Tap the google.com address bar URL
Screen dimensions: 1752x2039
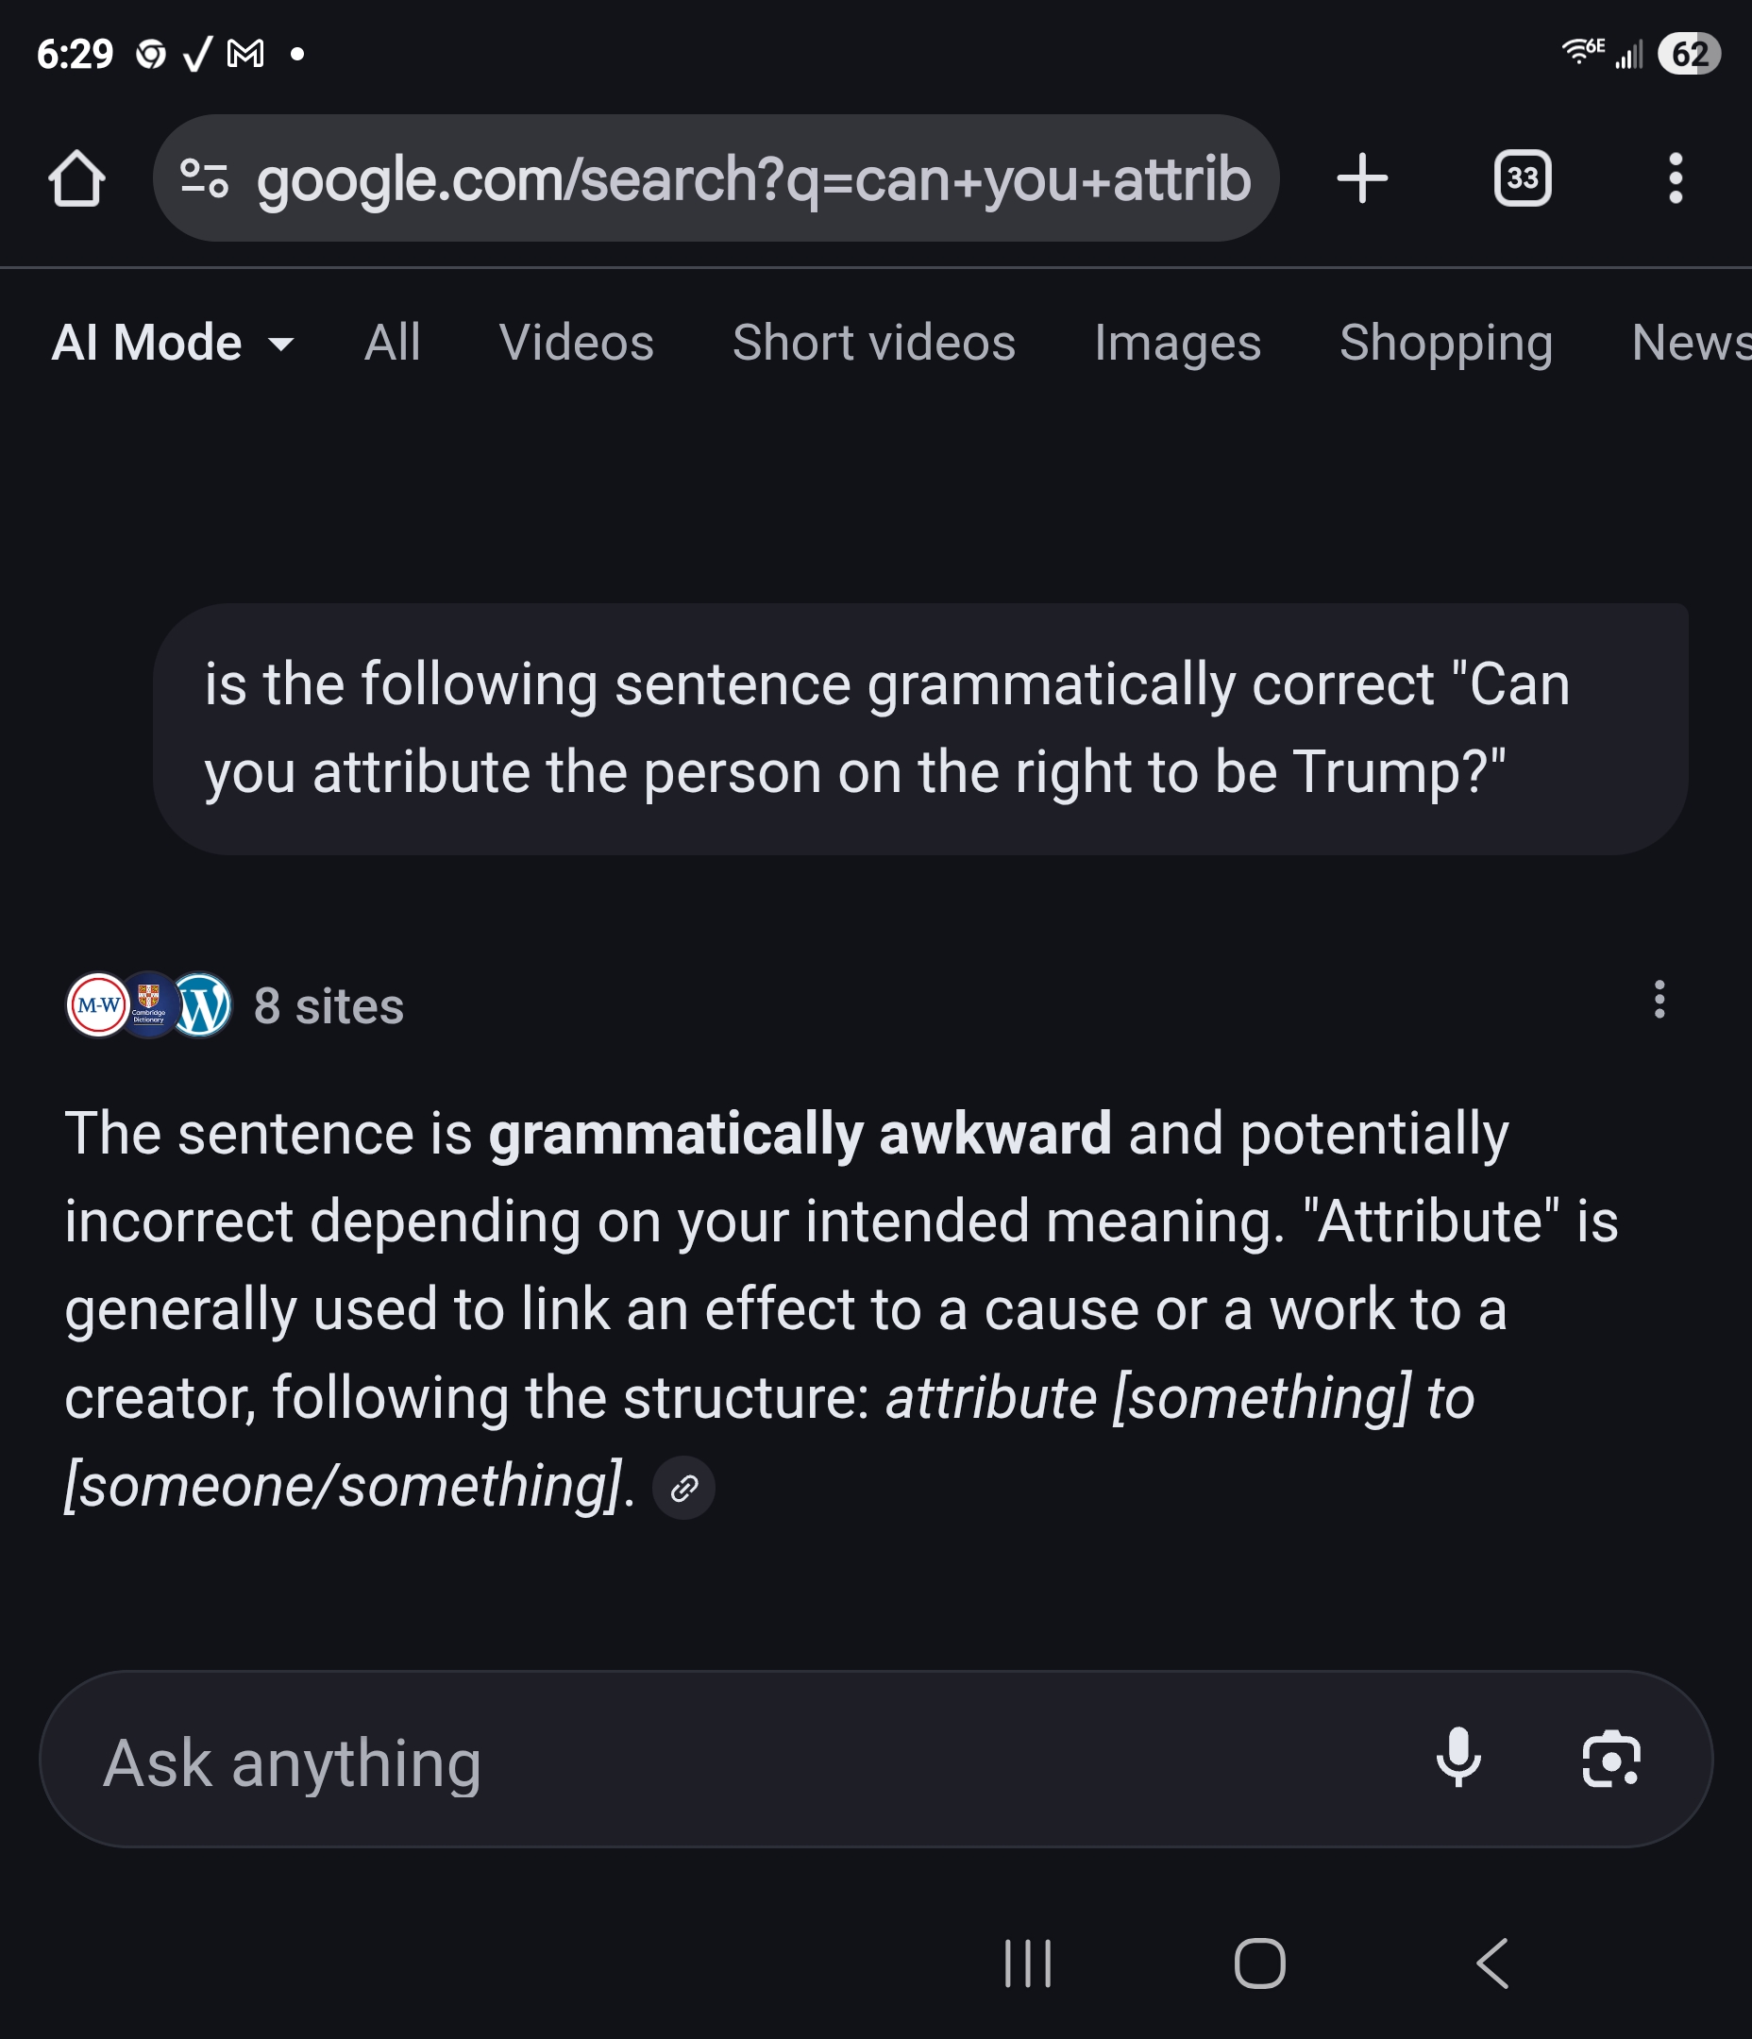pyautogui.click(x=754, y=179)
